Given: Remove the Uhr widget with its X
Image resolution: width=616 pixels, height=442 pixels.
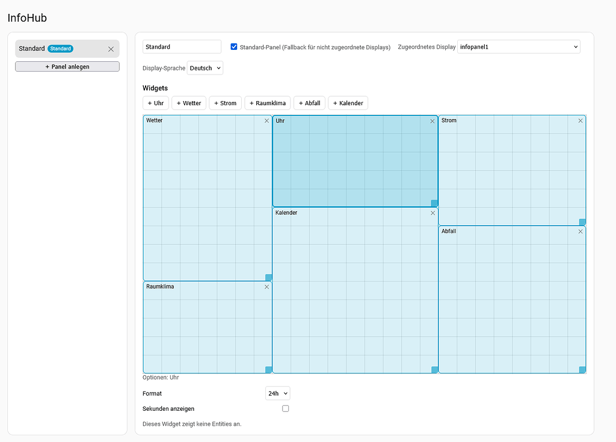Looking at the screenshot, I should [x=433, y=121].
